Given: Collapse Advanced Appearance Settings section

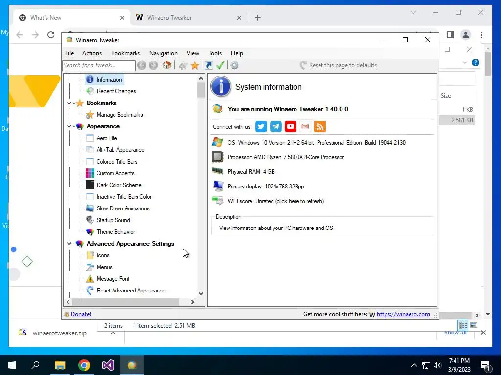Looking at the screenshot, I should (x=69, y=244).
